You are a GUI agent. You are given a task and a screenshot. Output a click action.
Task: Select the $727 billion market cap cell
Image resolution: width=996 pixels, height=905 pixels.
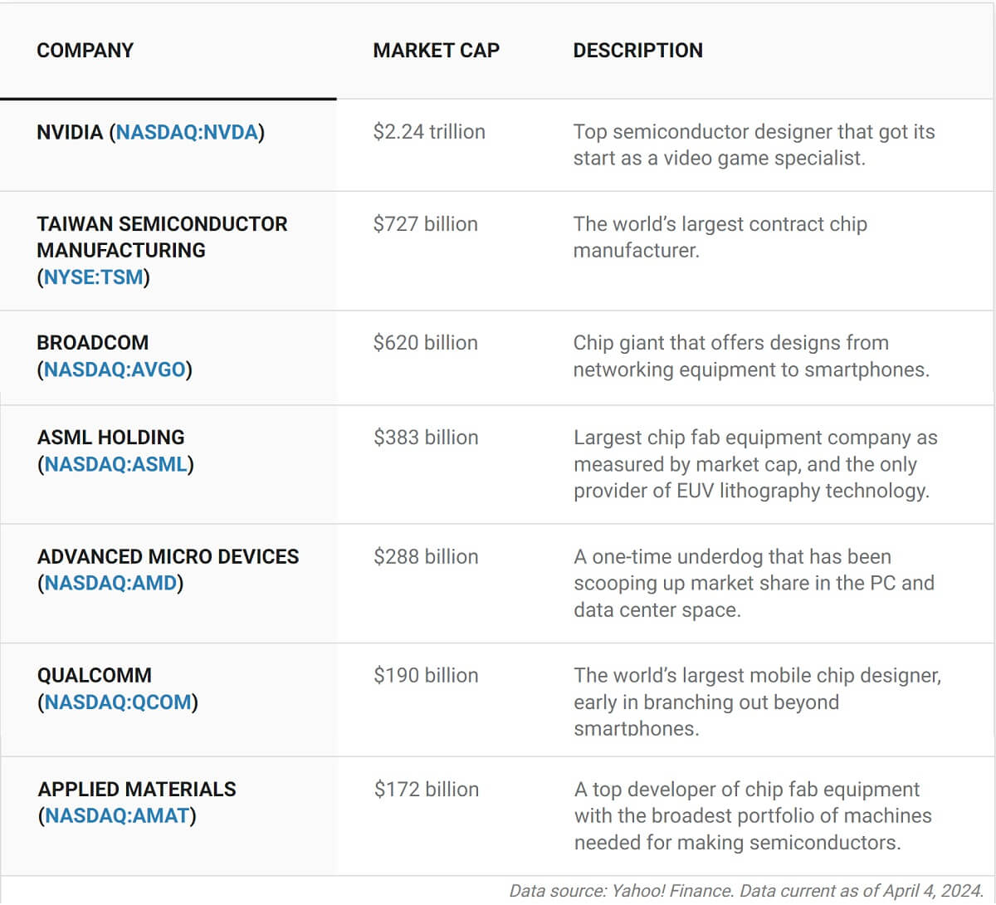tap(425, 224)
